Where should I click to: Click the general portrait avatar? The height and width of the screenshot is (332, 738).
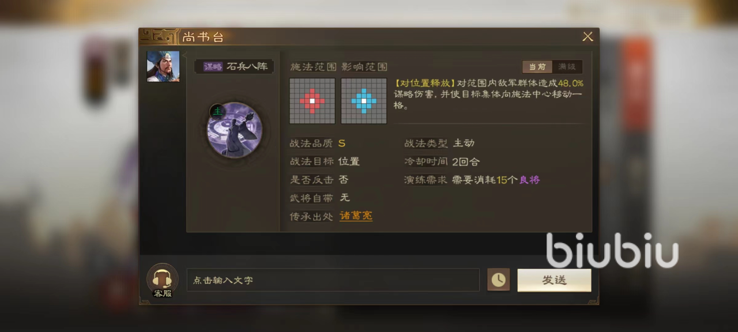(x=163, y=66)
